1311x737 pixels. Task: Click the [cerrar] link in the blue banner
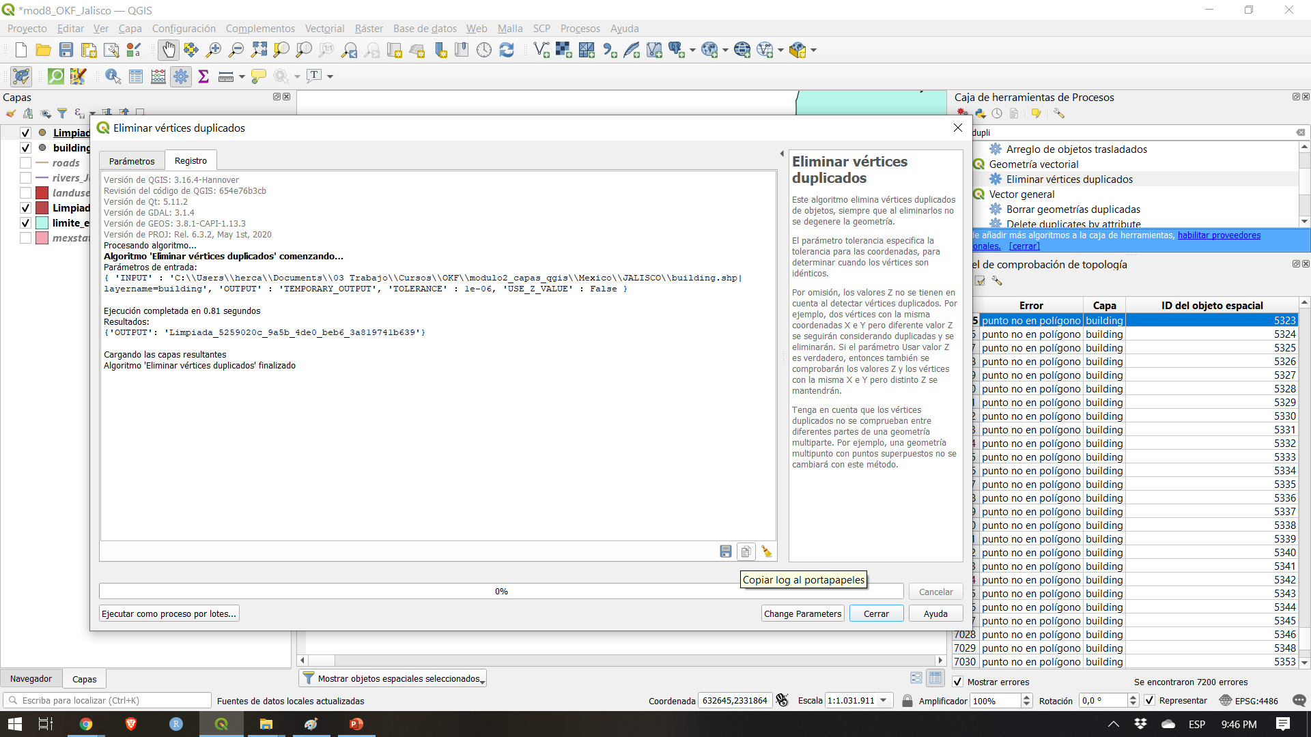1024,246
